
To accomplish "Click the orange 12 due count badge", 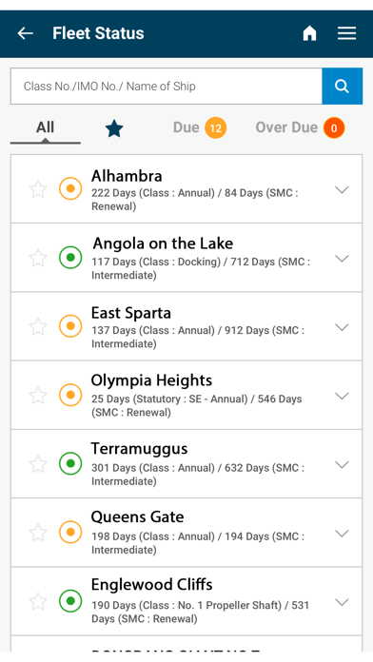I will point(216,127).
